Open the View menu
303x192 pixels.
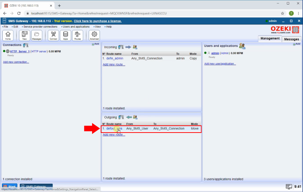click(97, 27)
